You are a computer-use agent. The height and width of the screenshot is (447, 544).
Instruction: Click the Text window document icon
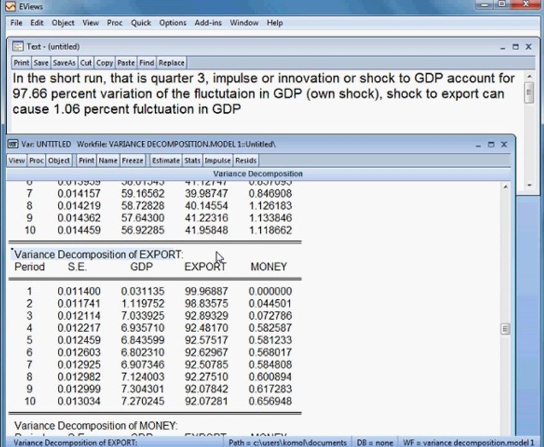pyautogui.click(x=17, y=47)
